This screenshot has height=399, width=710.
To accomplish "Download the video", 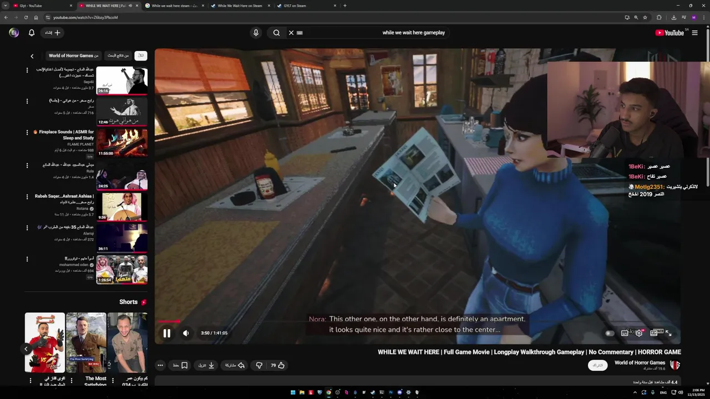I will pos(206,365).
